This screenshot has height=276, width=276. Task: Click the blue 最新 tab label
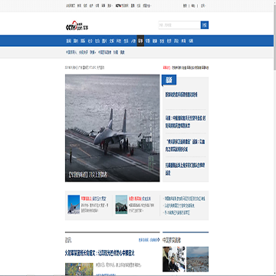click(169, 80)
